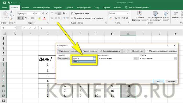
Task: Toggle Italic (К) formatting
Action: coord(22,18)
